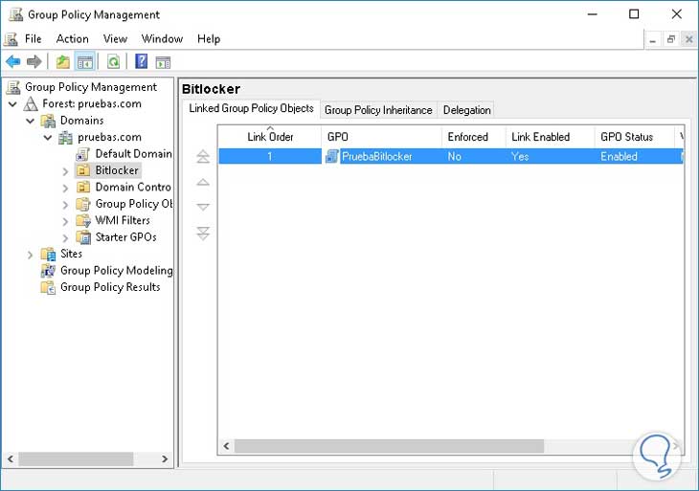This screenshot has width=699, height=491.
Task: Click the tree pane horizontal scrollbar thumb
Action: tap(76, 458)
